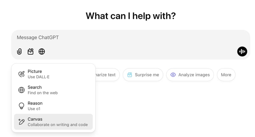The width and height of the screenshot is (255, 137).
Task: Select the Picture "Use DALL·E" menu entry
Action: coord(53,74)
